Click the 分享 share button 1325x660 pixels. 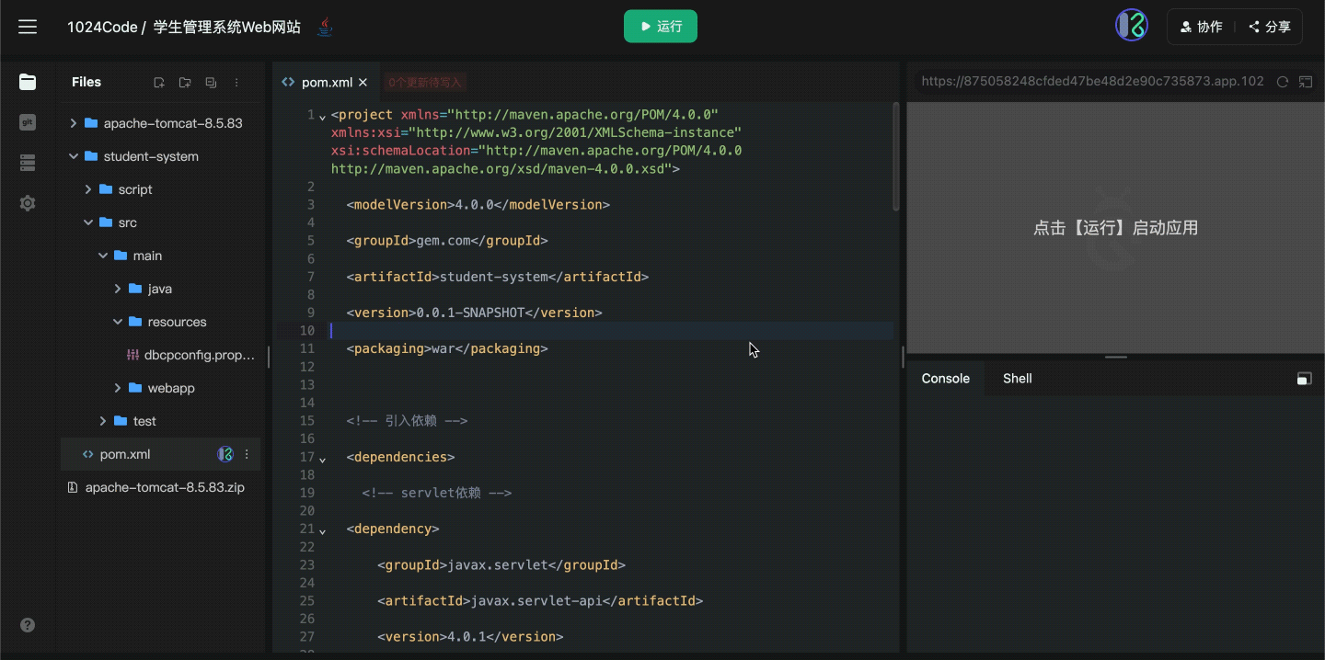pos(1270,27)
